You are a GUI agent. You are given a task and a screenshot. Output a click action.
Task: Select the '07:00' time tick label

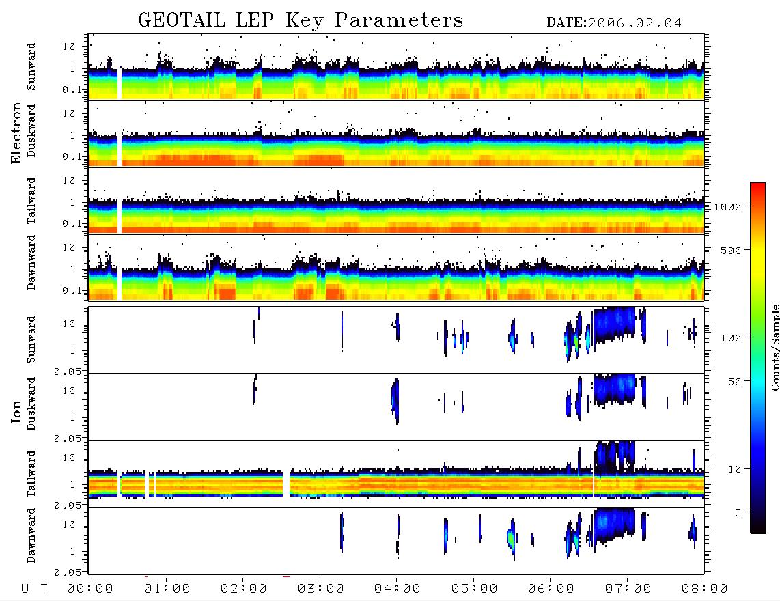click(628, 589)
